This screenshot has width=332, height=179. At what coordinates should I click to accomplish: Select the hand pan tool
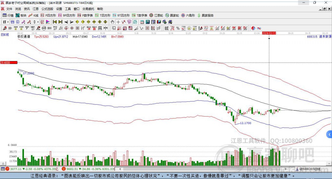pyautogui.click(x=113, y=22)
